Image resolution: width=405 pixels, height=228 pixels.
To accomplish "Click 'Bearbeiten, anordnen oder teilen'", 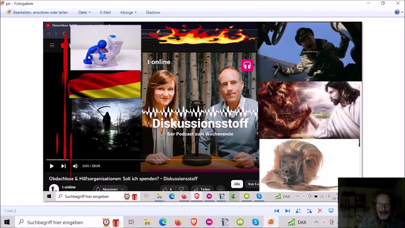I will click(37, 12).
